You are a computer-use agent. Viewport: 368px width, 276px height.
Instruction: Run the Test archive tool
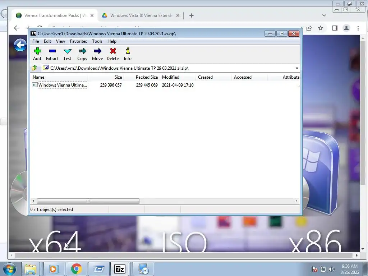click(67, 54)
